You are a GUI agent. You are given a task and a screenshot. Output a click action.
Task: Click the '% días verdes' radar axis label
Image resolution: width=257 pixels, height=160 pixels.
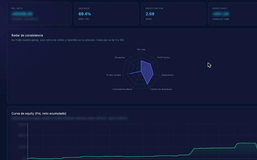(113, 75)
